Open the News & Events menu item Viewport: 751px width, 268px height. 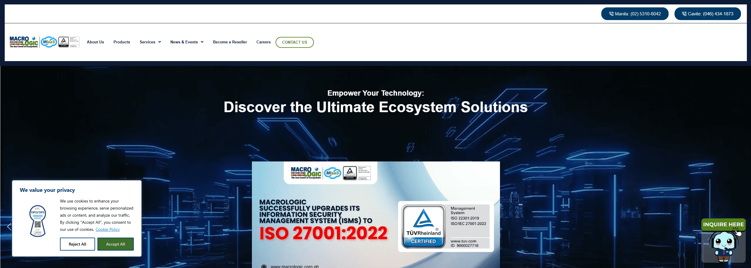coord(184,42)
